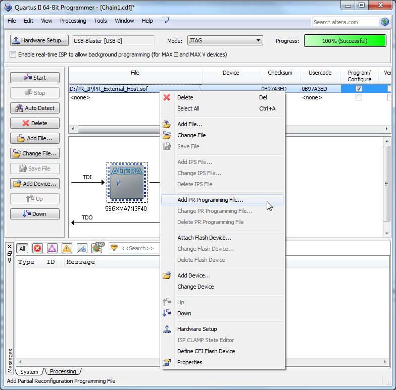
Task: Click the All messages filter button
Action: click(22, 248)
